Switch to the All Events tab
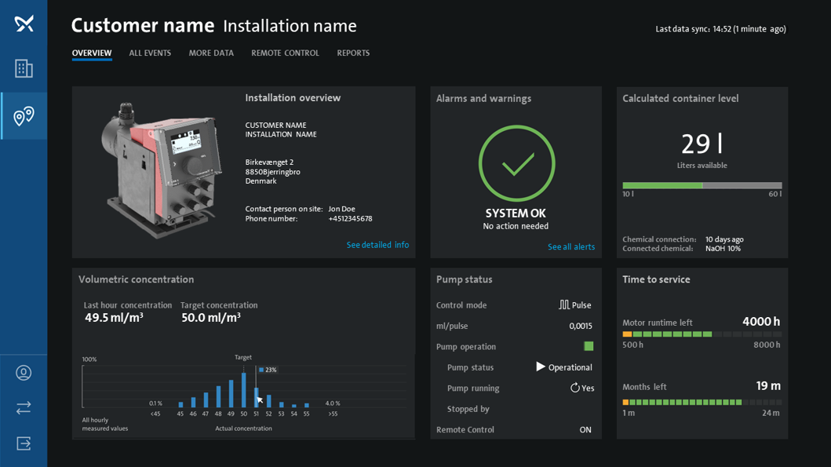831x467 pixels. [150, 53]
